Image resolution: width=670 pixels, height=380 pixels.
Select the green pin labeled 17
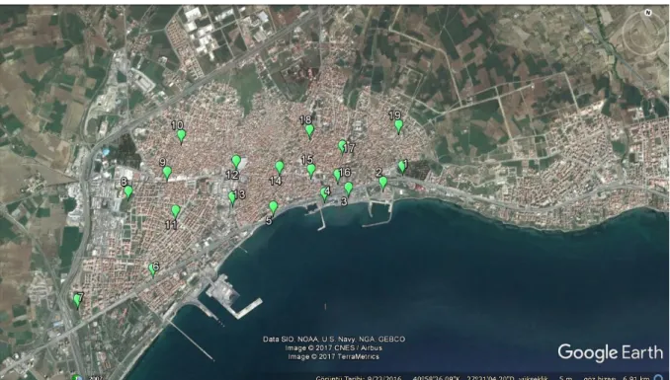(342, 146)
